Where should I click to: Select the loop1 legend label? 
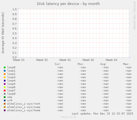pyautogui.click(x=11, y=71)
